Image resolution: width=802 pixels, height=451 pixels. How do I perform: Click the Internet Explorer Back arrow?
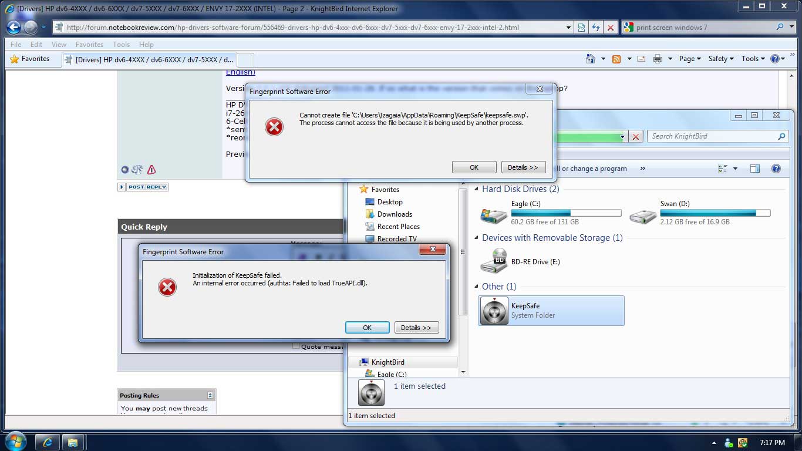pyautogui.click(x=14, y=27)
